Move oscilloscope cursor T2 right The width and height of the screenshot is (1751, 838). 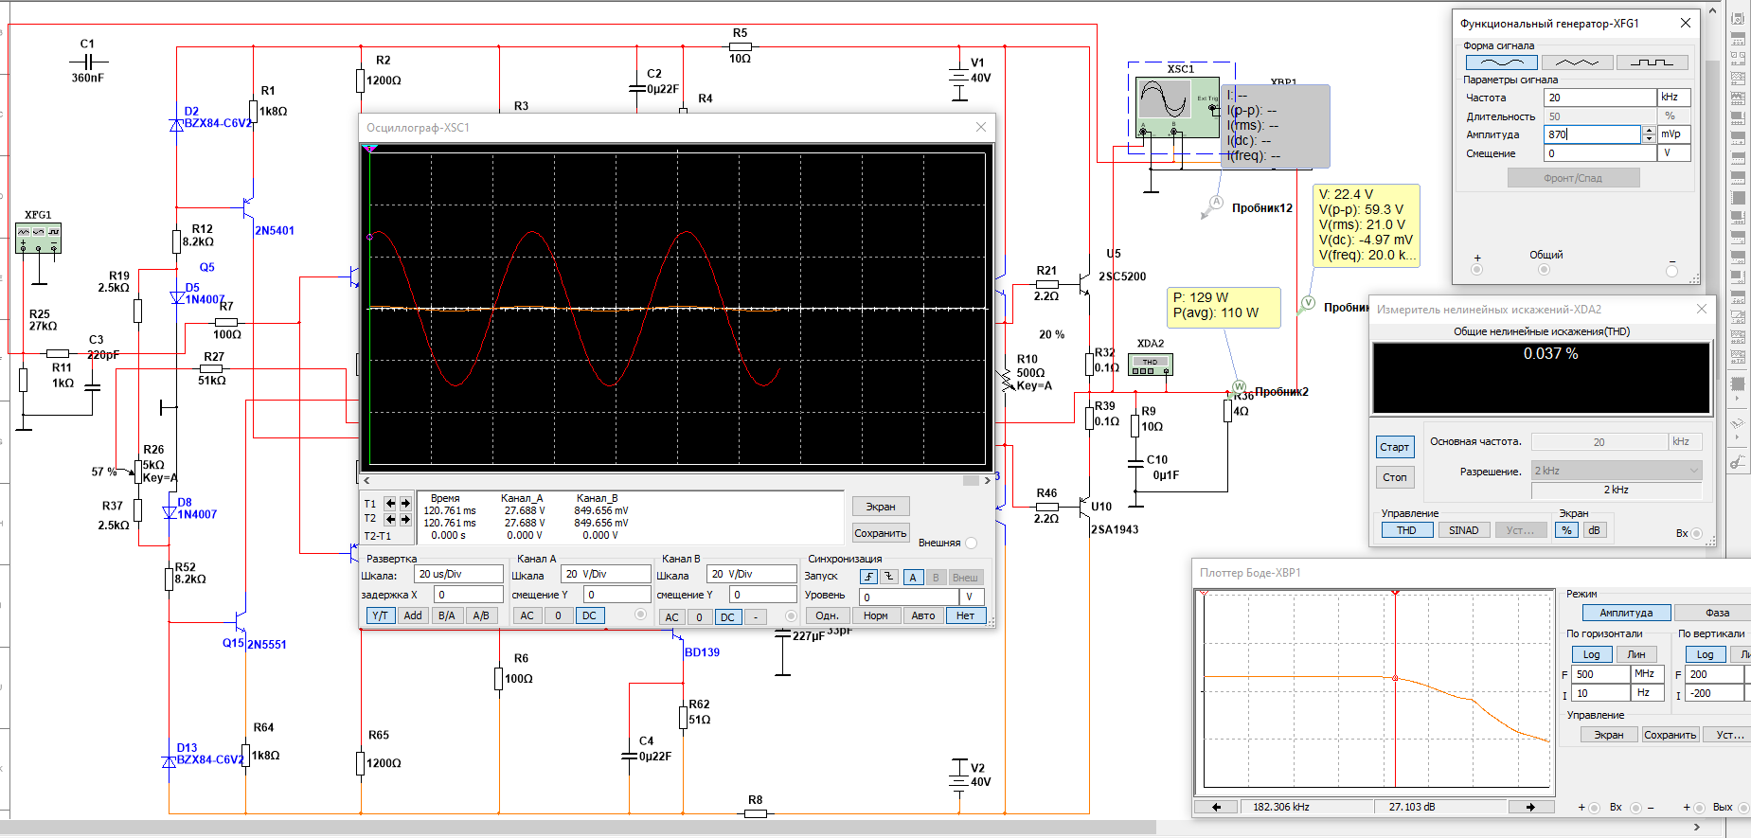(x=405, y=519)
